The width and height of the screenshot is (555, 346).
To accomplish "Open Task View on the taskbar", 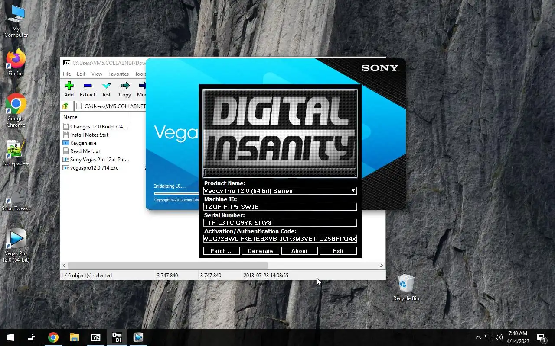I will [x=31, y=337].
